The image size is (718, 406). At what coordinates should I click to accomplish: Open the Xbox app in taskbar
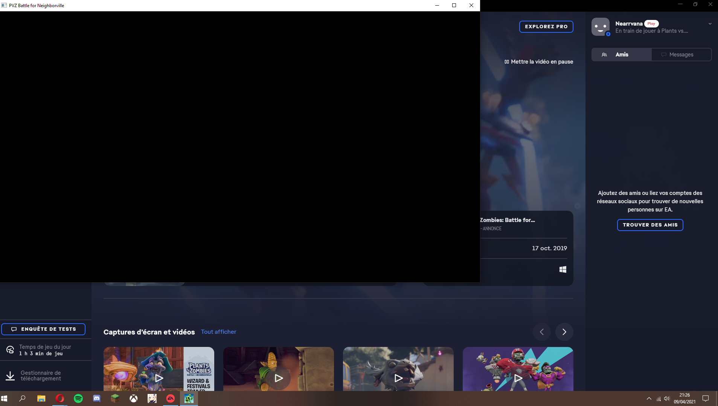coord(134,398)
